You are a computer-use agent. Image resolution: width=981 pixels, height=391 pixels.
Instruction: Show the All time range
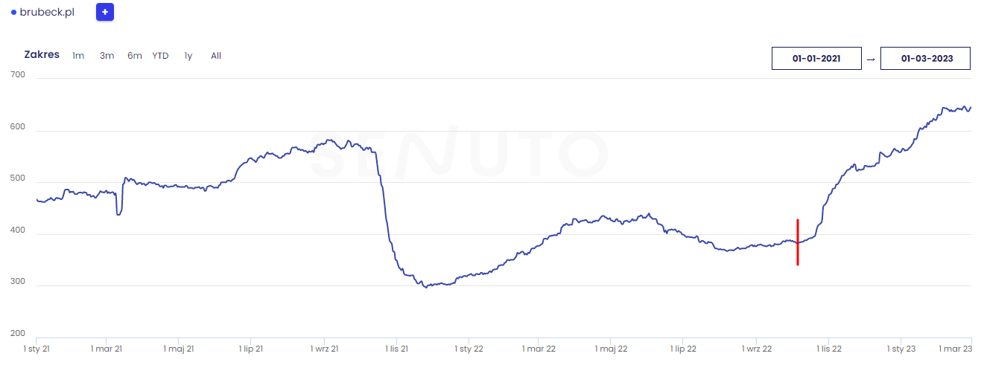pyautogui.click(x=216, y=56)
